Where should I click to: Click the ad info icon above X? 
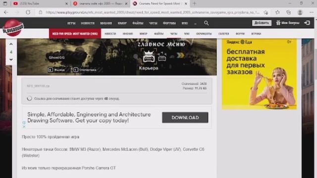24,123
